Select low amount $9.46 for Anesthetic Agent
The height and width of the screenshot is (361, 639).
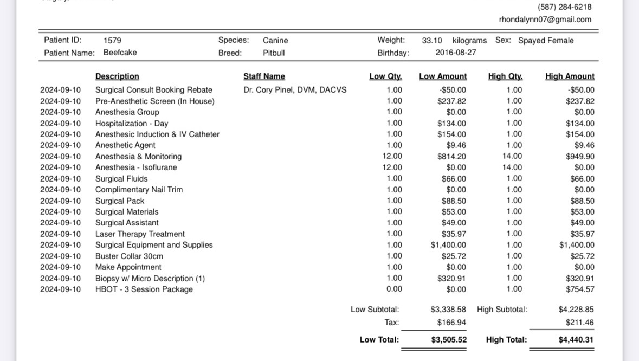pos(456,145)
